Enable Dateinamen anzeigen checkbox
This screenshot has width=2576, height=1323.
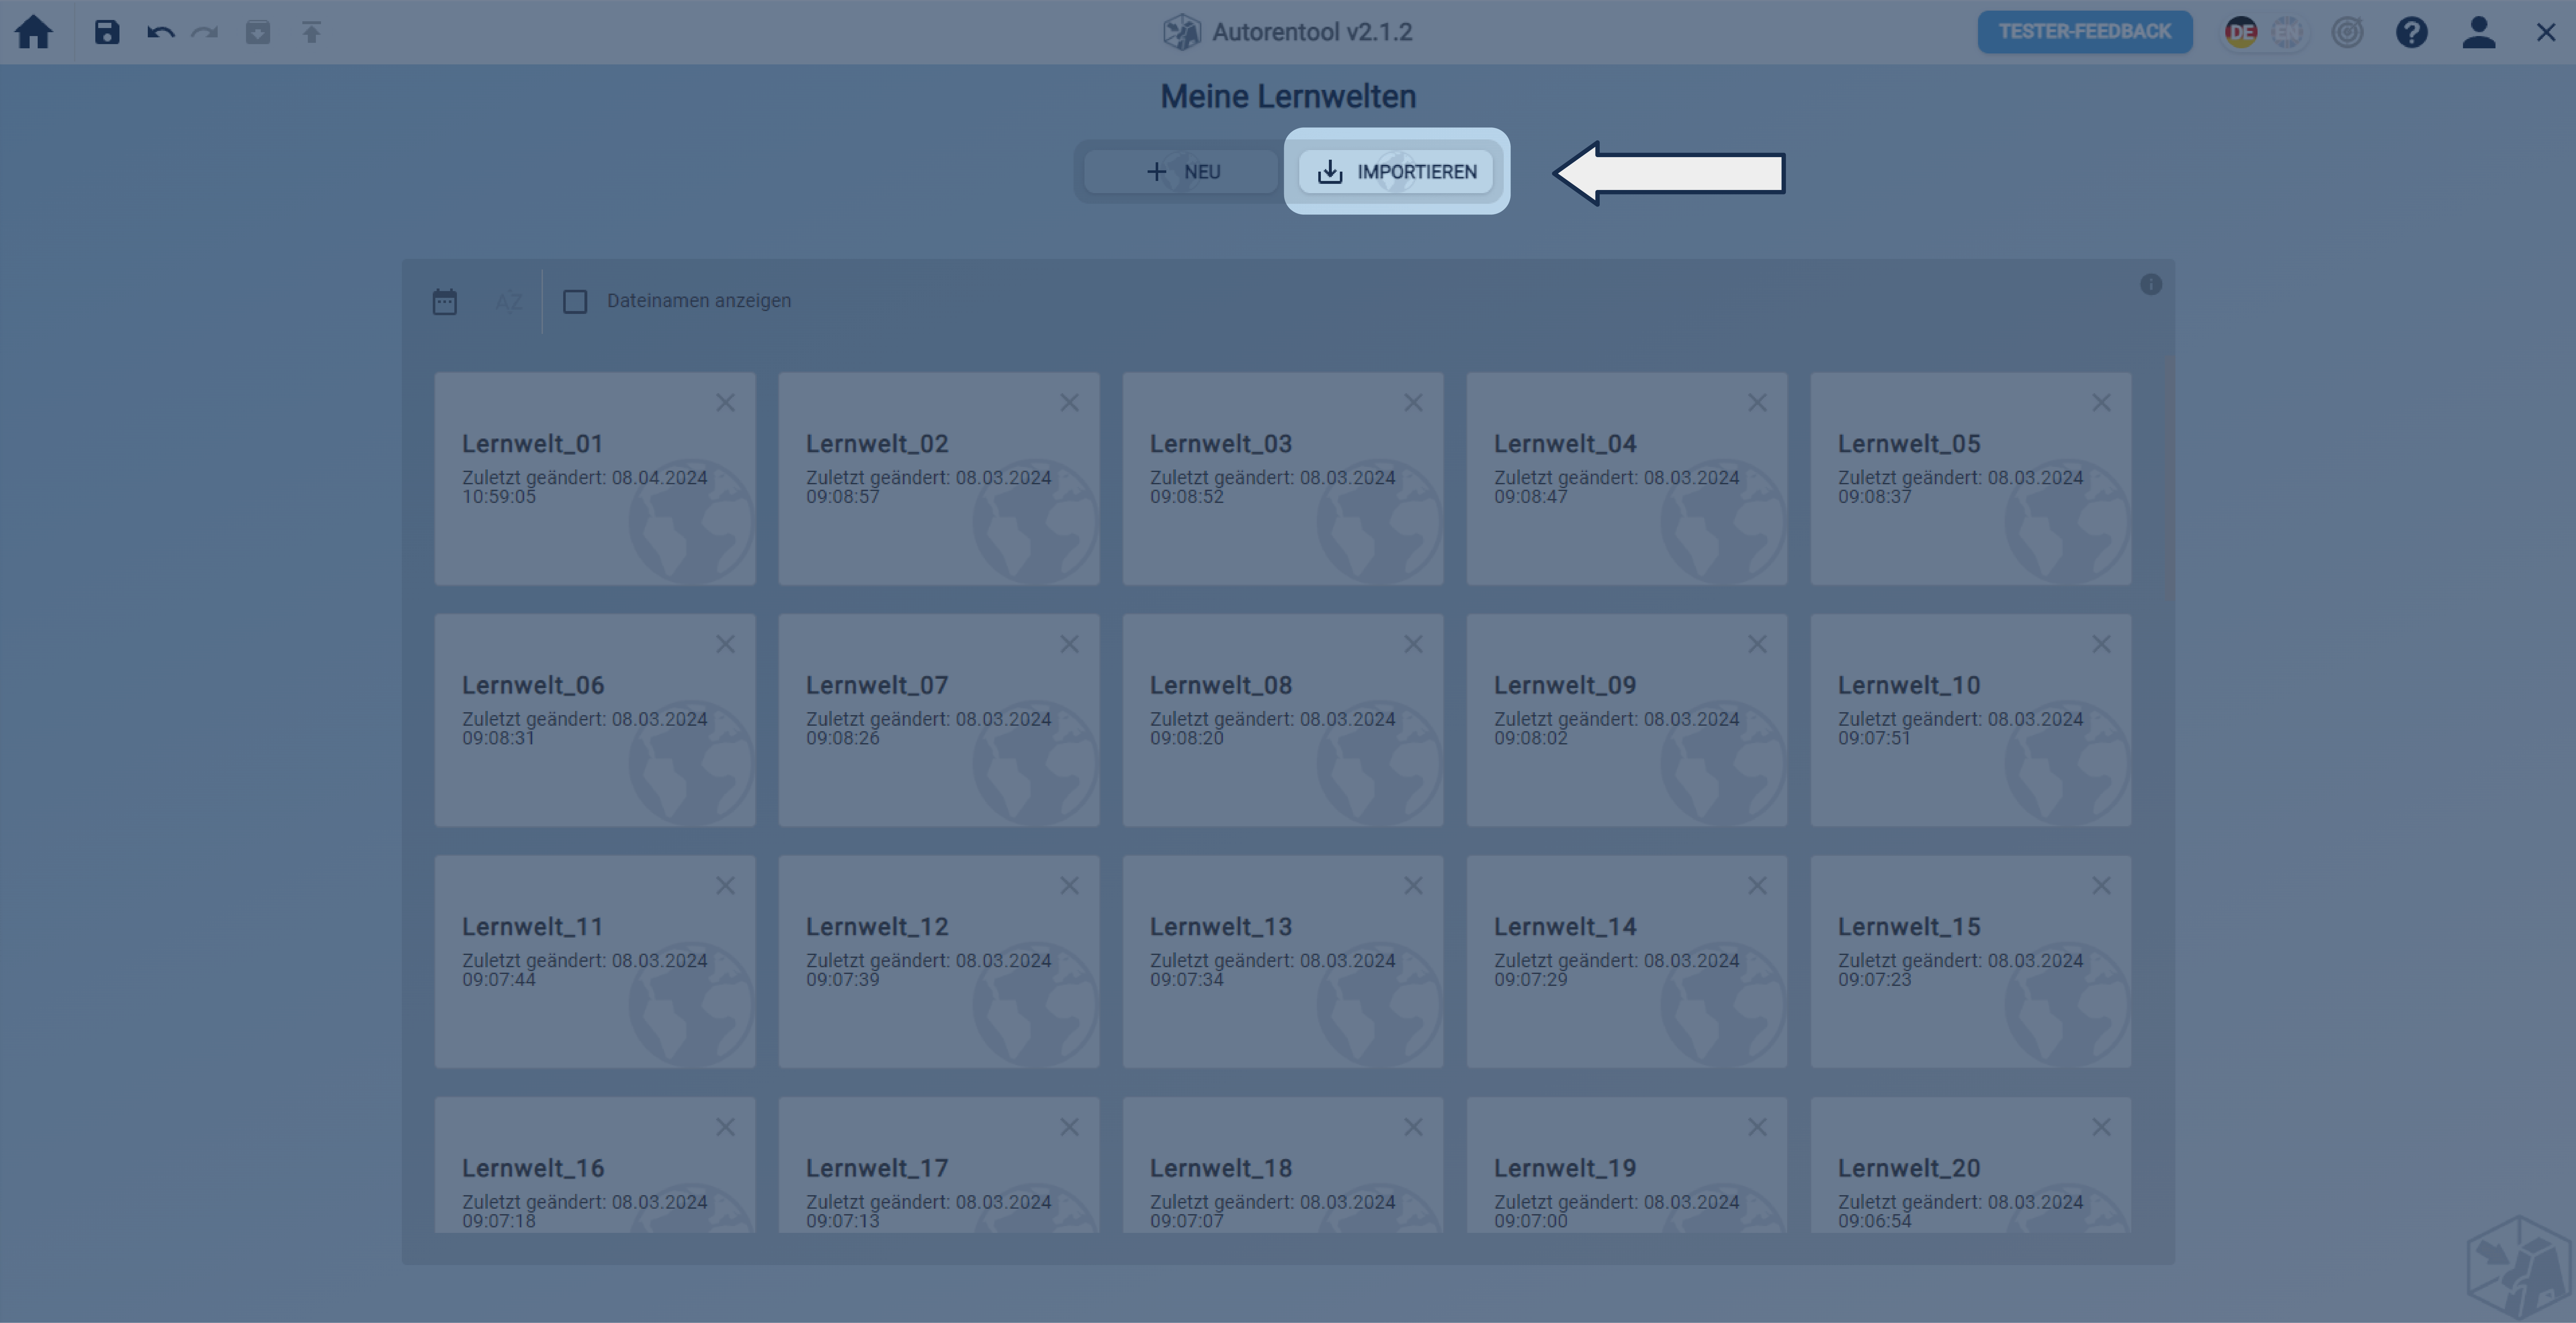pos(575,301)
